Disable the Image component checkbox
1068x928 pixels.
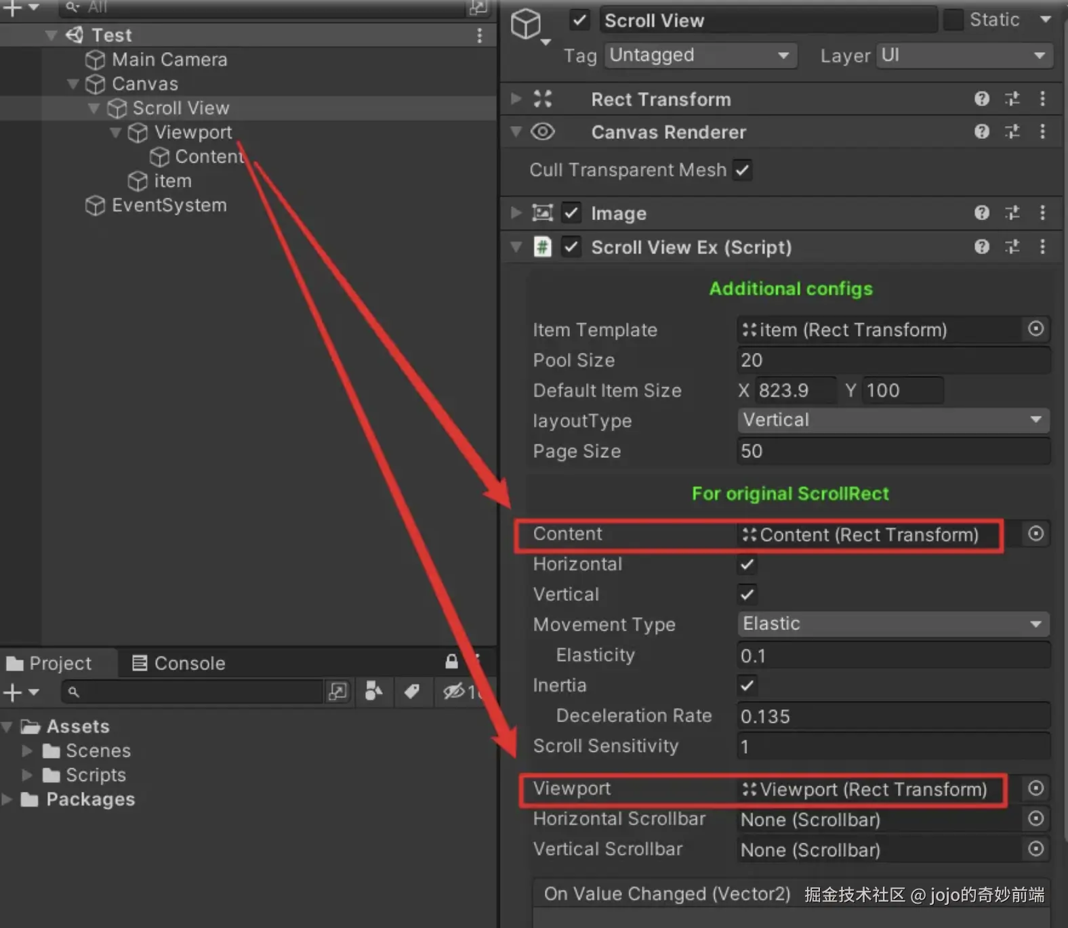[571, 213]
